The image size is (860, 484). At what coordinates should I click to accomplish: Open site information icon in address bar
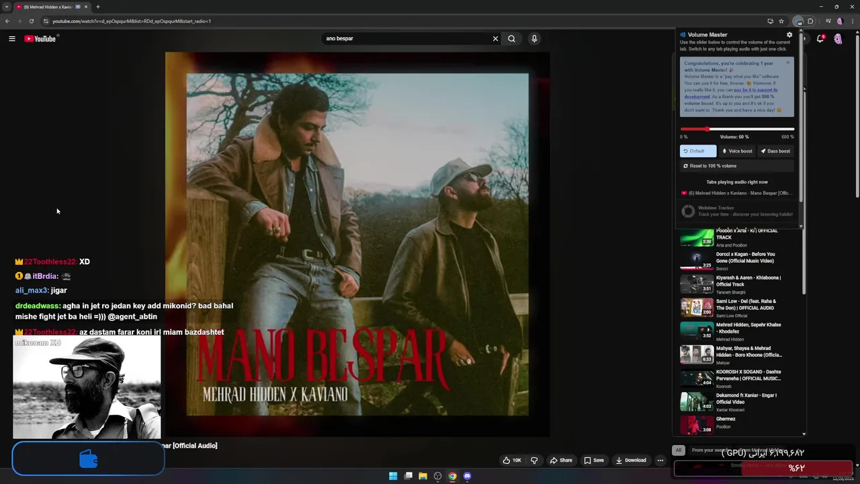pos(46,21)
